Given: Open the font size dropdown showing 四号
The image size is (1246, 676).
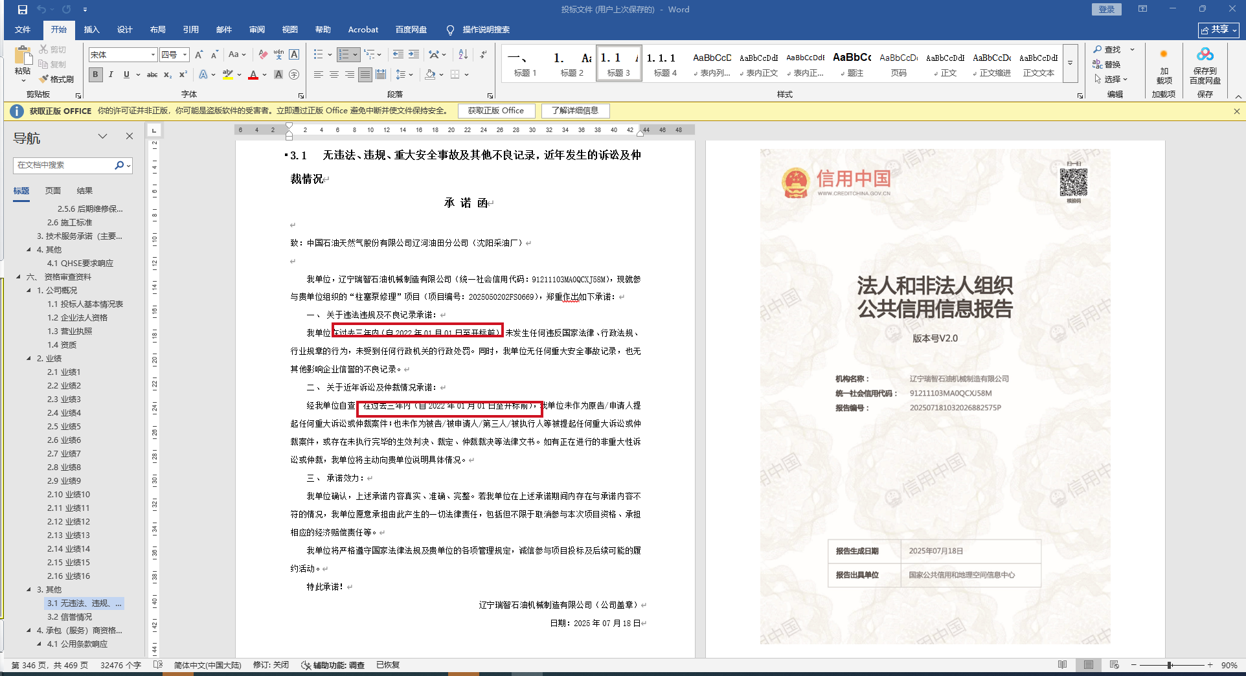Looking at the screenshot, I should point(185,54).
